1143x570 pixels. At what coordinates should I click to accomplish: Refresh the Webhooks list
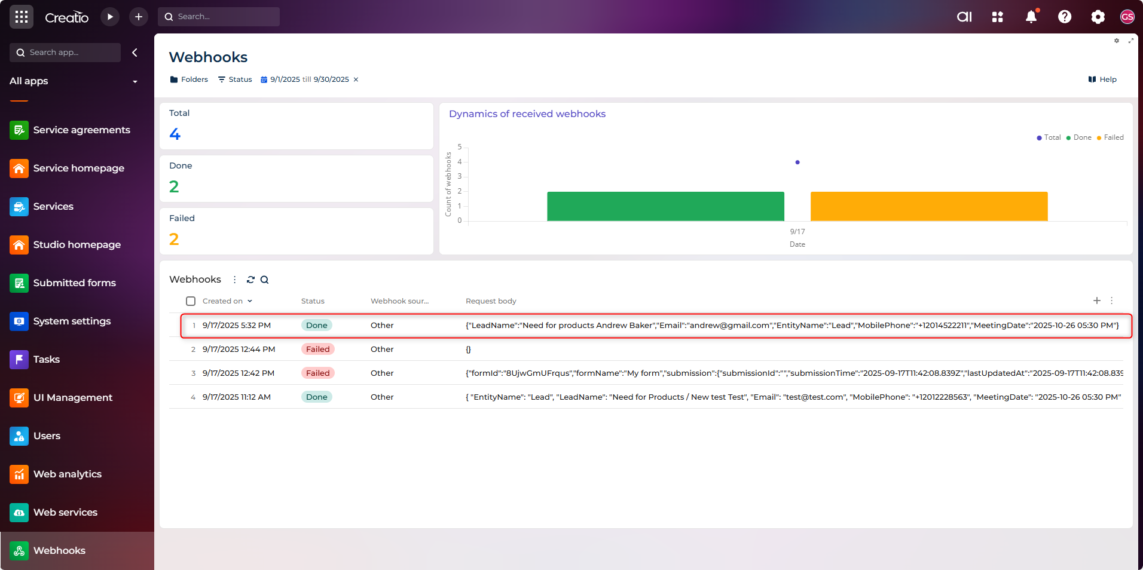(250, 280)
